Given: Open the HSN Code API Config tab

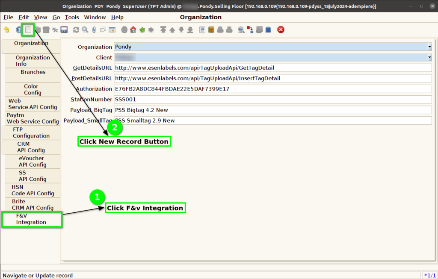Looking at the screenshot, I should 33,190.
